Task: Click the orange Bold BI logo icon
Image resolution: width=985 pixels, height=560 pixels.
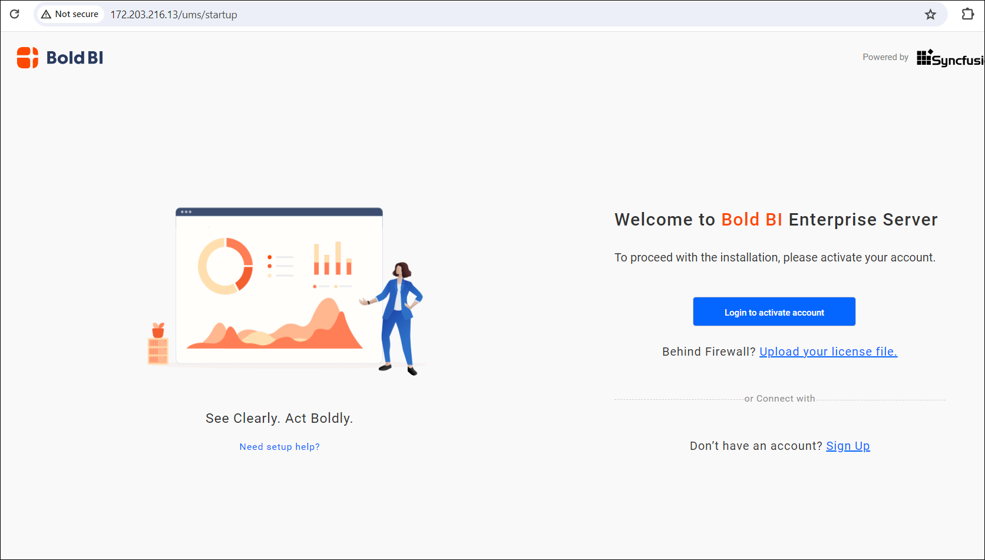Action: 28,58
